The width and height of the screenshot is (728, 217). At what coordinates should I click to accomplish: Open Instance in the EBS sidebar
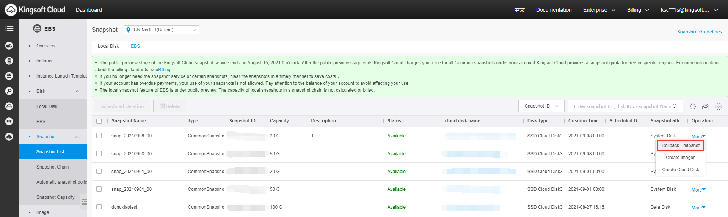(45, 61)
